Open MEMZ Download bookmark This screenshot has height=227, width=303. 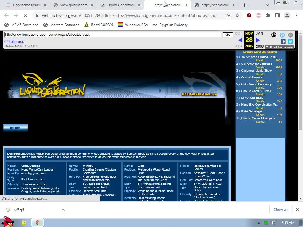tap(21, 25)
